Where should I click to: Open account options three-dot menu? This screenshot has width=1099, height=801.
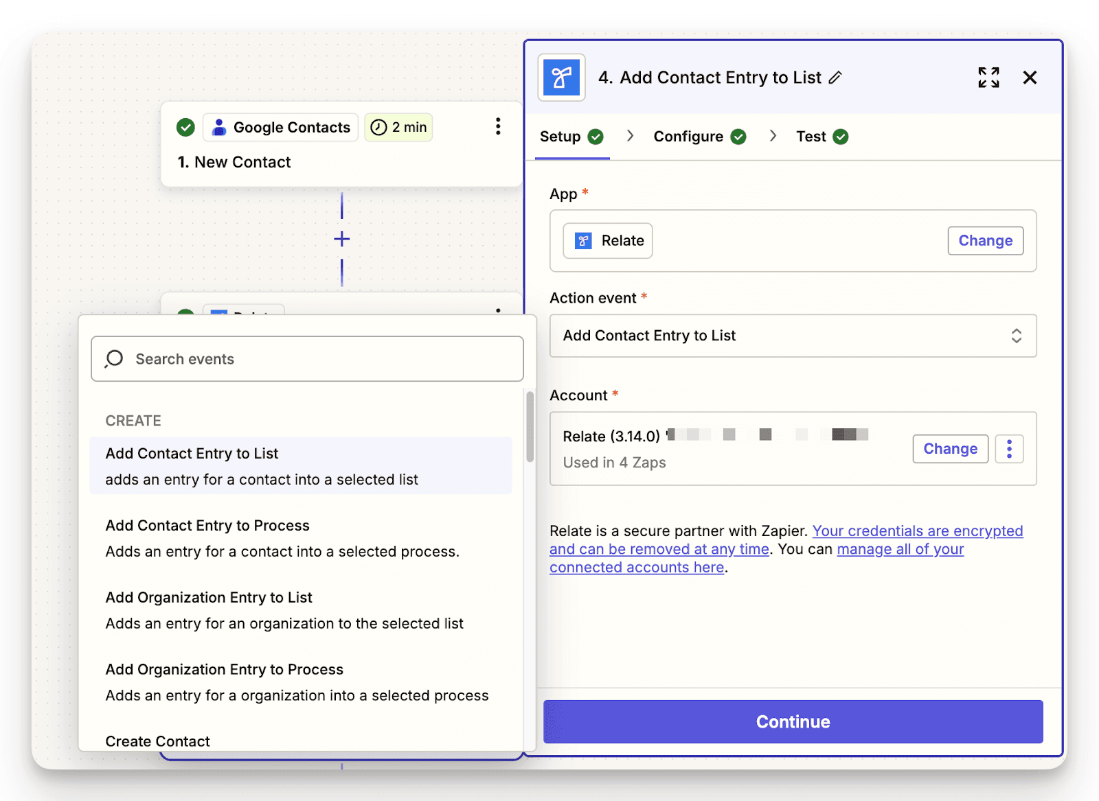pos(1009,449)
